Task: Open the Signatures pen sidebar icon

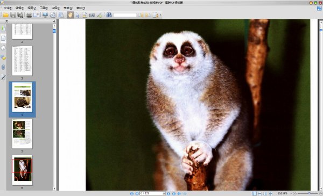Action: [3, 77]
